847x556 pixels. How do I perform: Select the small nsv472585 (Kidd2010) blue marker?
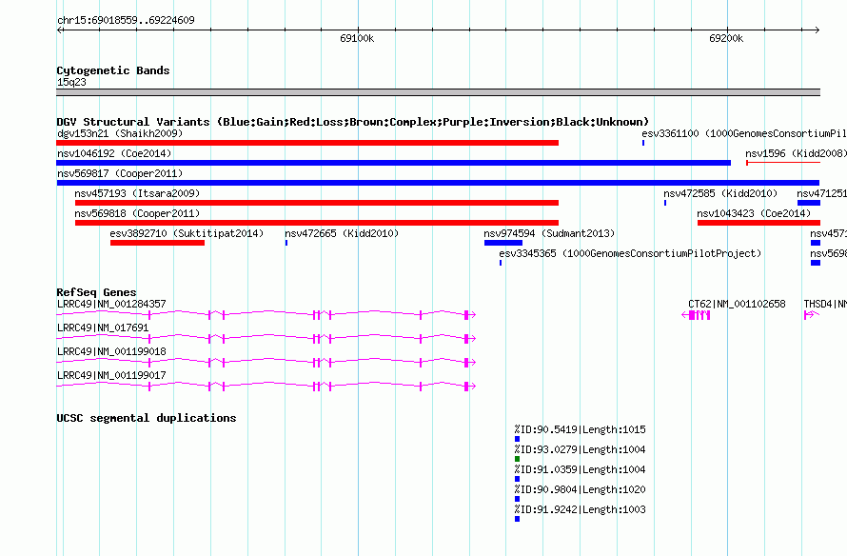coord(665,203)
